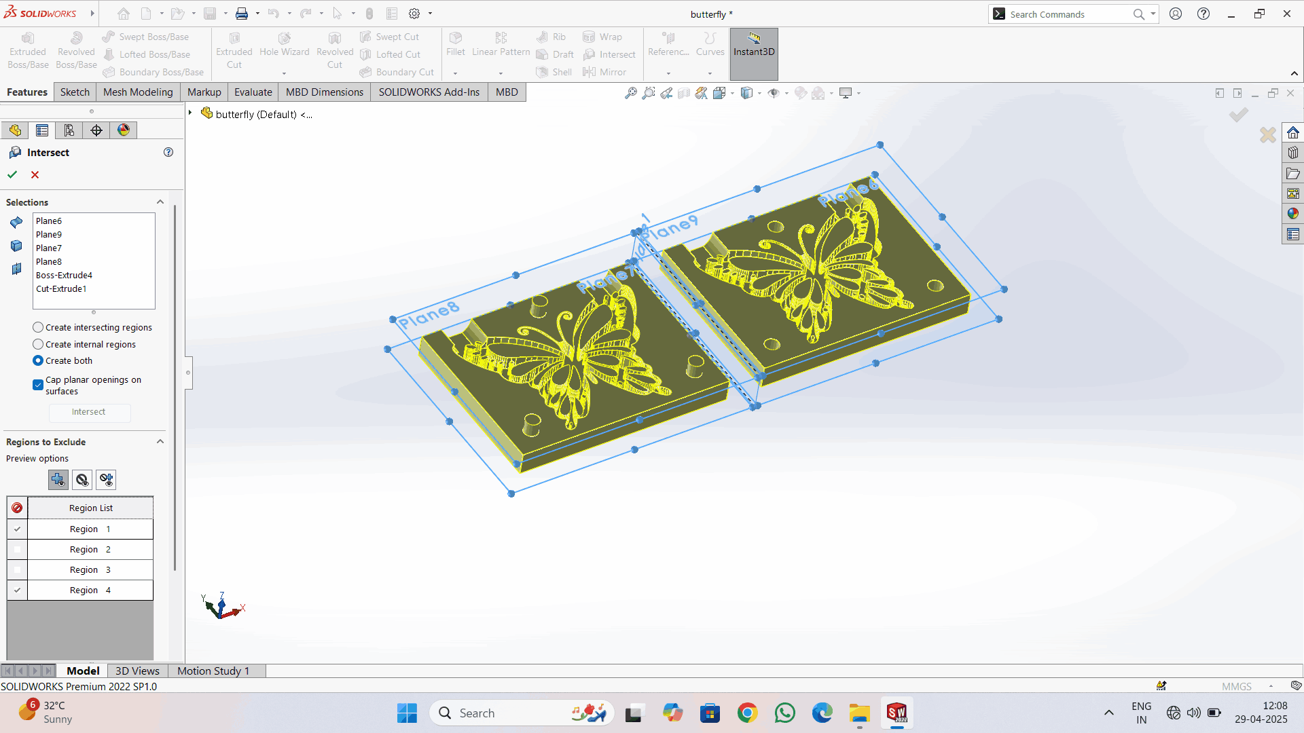Open Design Library task pane icon
Viewport: 1304px width, 733px height.
[x=1293, y=153]
